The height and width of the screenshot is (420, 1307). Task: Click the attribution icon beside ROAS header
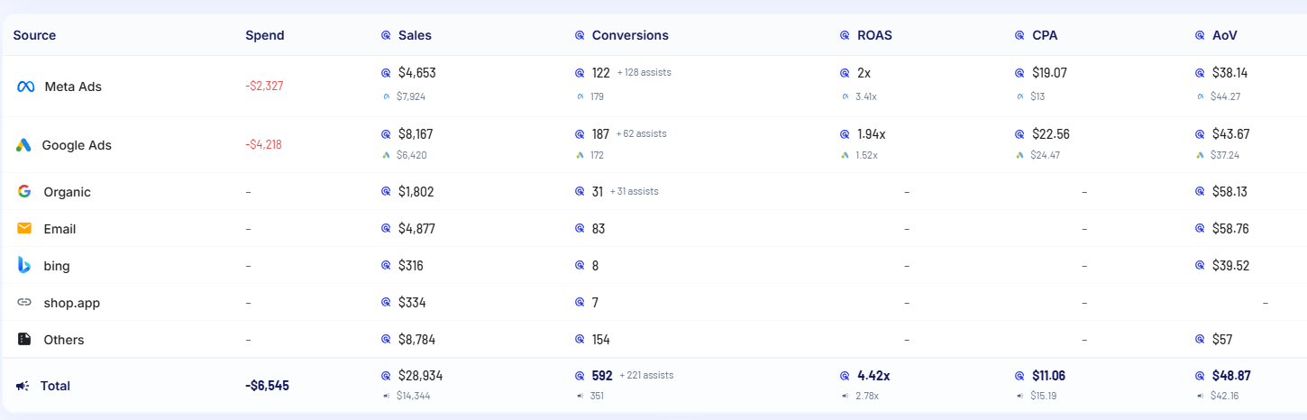point(845,36)
